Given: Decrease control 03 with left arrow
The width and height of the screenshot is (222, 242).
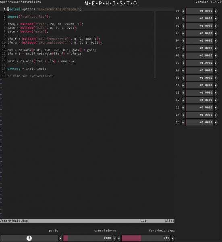Looking at the screenshot, I should [x=183, y=33].
